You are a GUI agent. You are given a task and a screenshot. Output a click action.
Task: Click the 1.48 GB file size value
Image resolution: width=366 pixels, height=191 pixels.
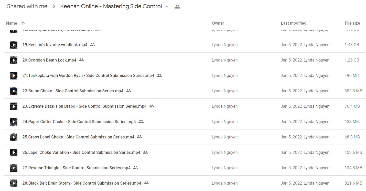point(352,45)
